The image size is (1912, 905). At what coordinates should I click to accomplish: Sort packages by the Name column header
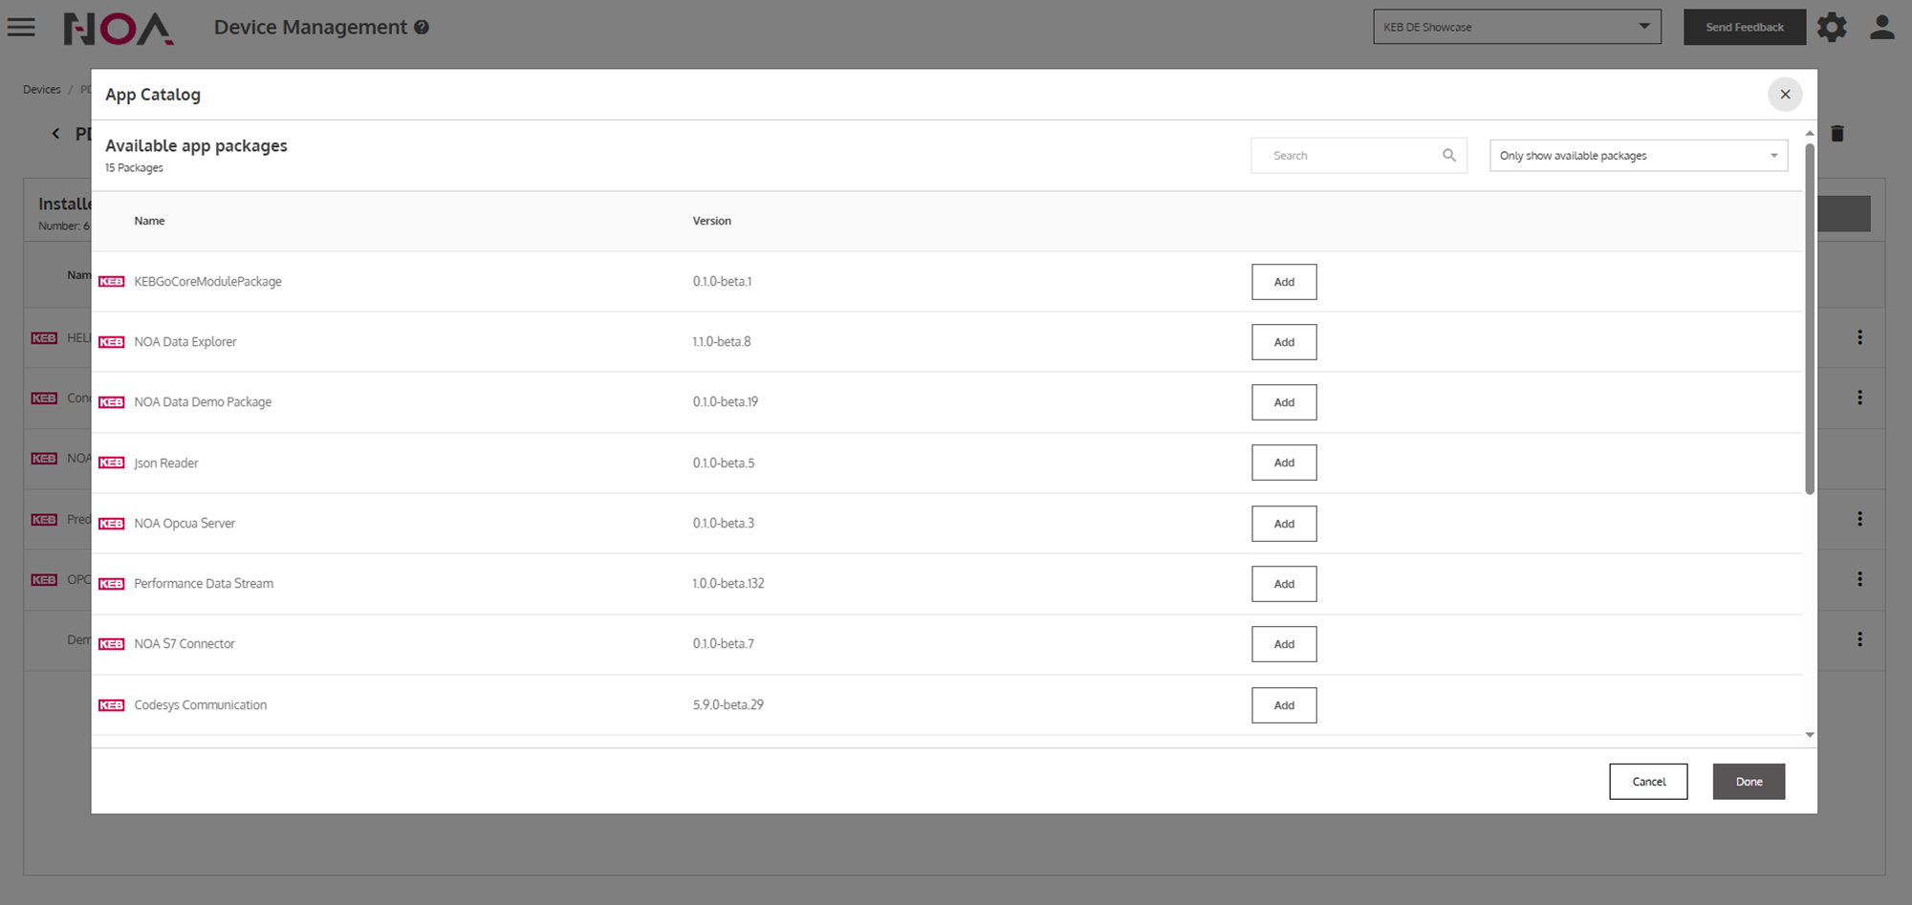[149, 221]
